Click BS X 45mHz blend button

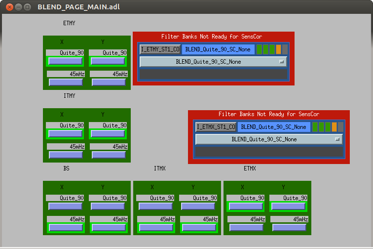[x=66, y=228]
